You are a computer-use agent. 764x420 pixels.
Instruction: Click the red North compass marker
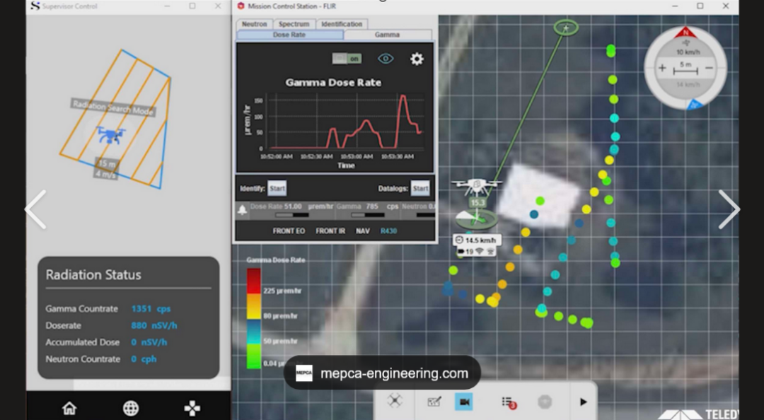pyautogui.click(x=685, y=32)
